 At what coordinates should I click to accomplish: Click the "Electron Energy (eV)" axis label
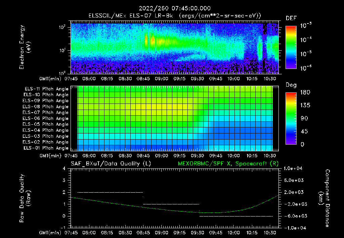pos(25,47)
